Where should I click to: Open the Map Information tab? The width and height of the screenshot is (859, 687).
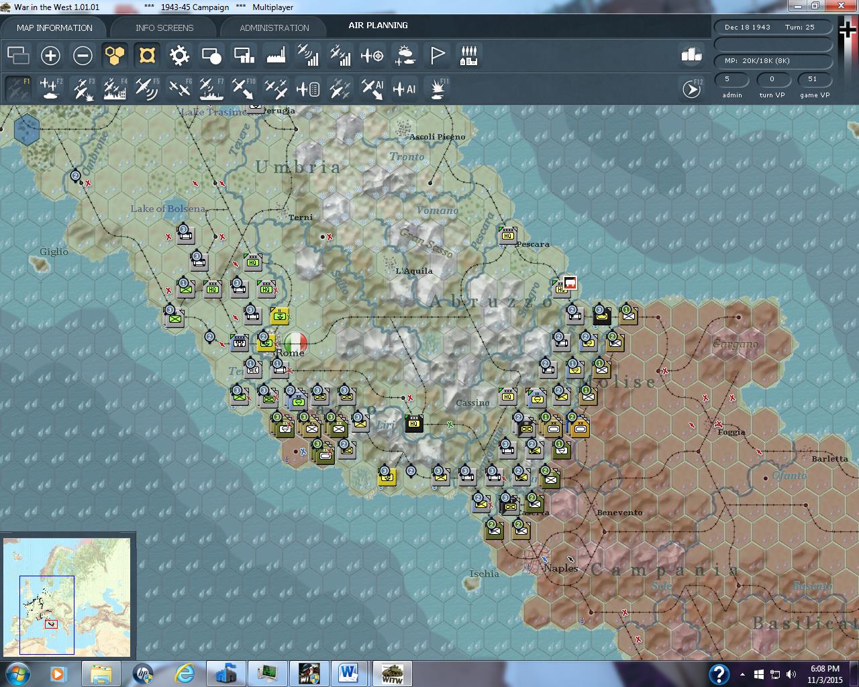[54, 28]
